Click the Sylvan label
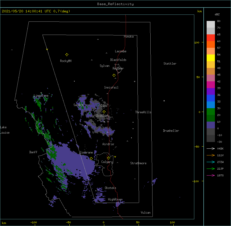The image size is (231, 226). click(x=105, y=66)
